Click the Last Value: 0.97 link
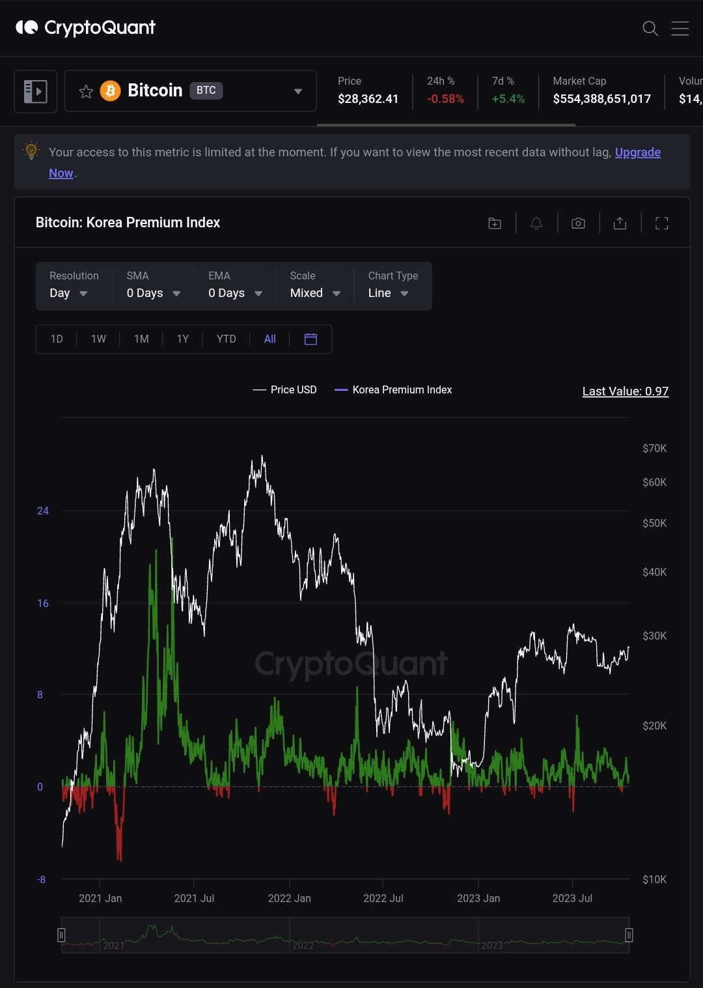This screenshot has height=988, width=703. click(x=625, y=391)
